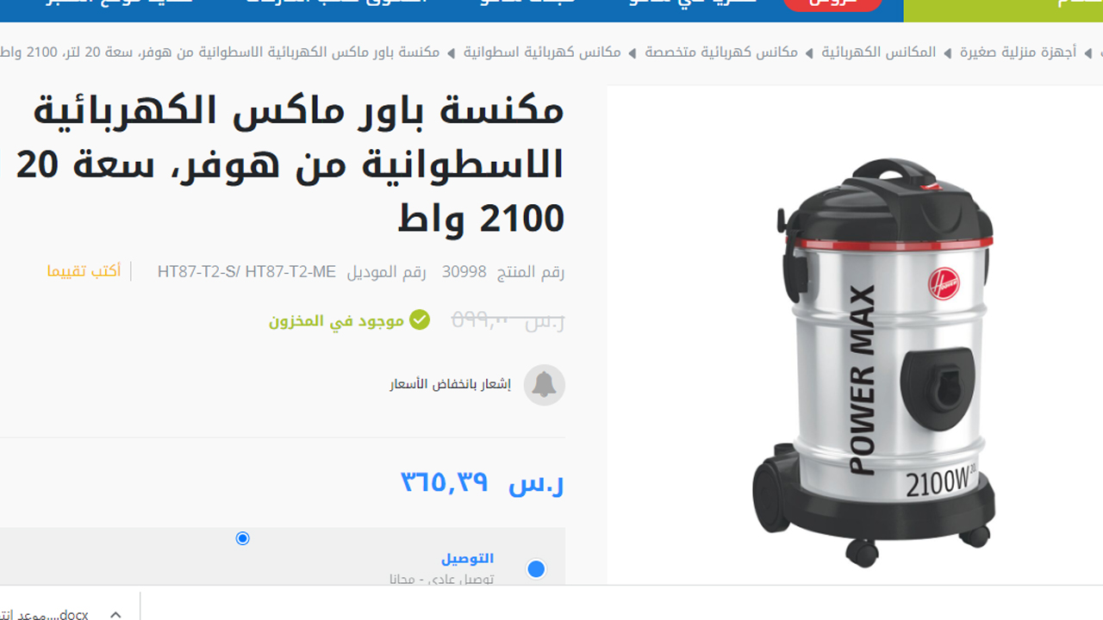The width and height of the screenshot is (1103, 620).
Task: Click the إشعار بانخفاض الأسعار text link
Action: [x=451, y=384]
